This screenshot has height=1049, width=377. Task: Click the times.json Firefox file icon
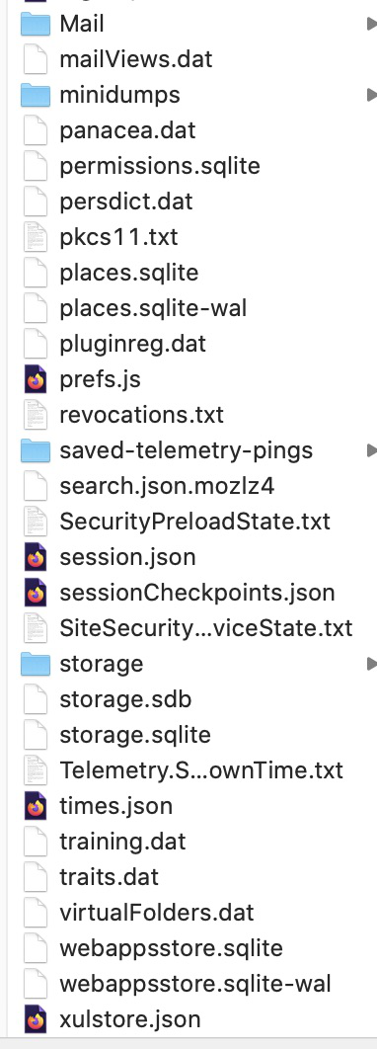pyautogui.click(x=36, y=805)
